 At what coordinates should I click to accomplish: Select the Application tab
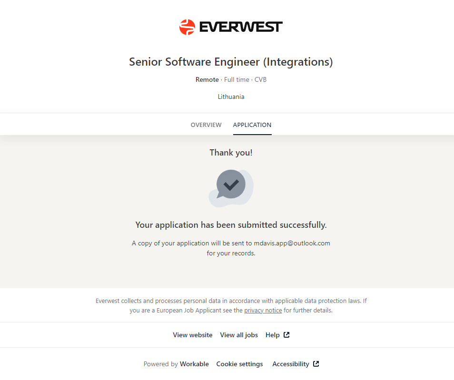[x=252, y=125]
